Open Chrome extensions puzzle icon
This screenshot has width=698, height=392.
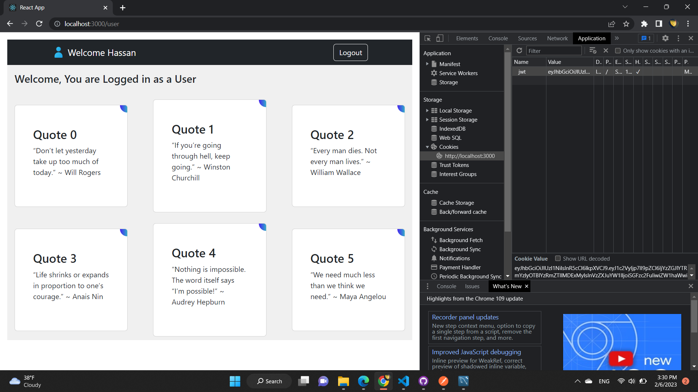(x=644, y=24)
